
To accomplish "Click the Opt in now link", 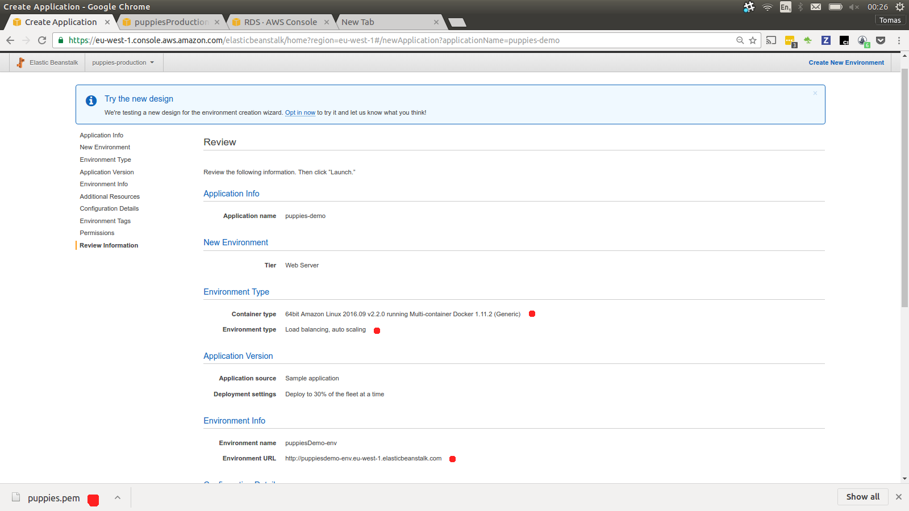I will 300,112.
